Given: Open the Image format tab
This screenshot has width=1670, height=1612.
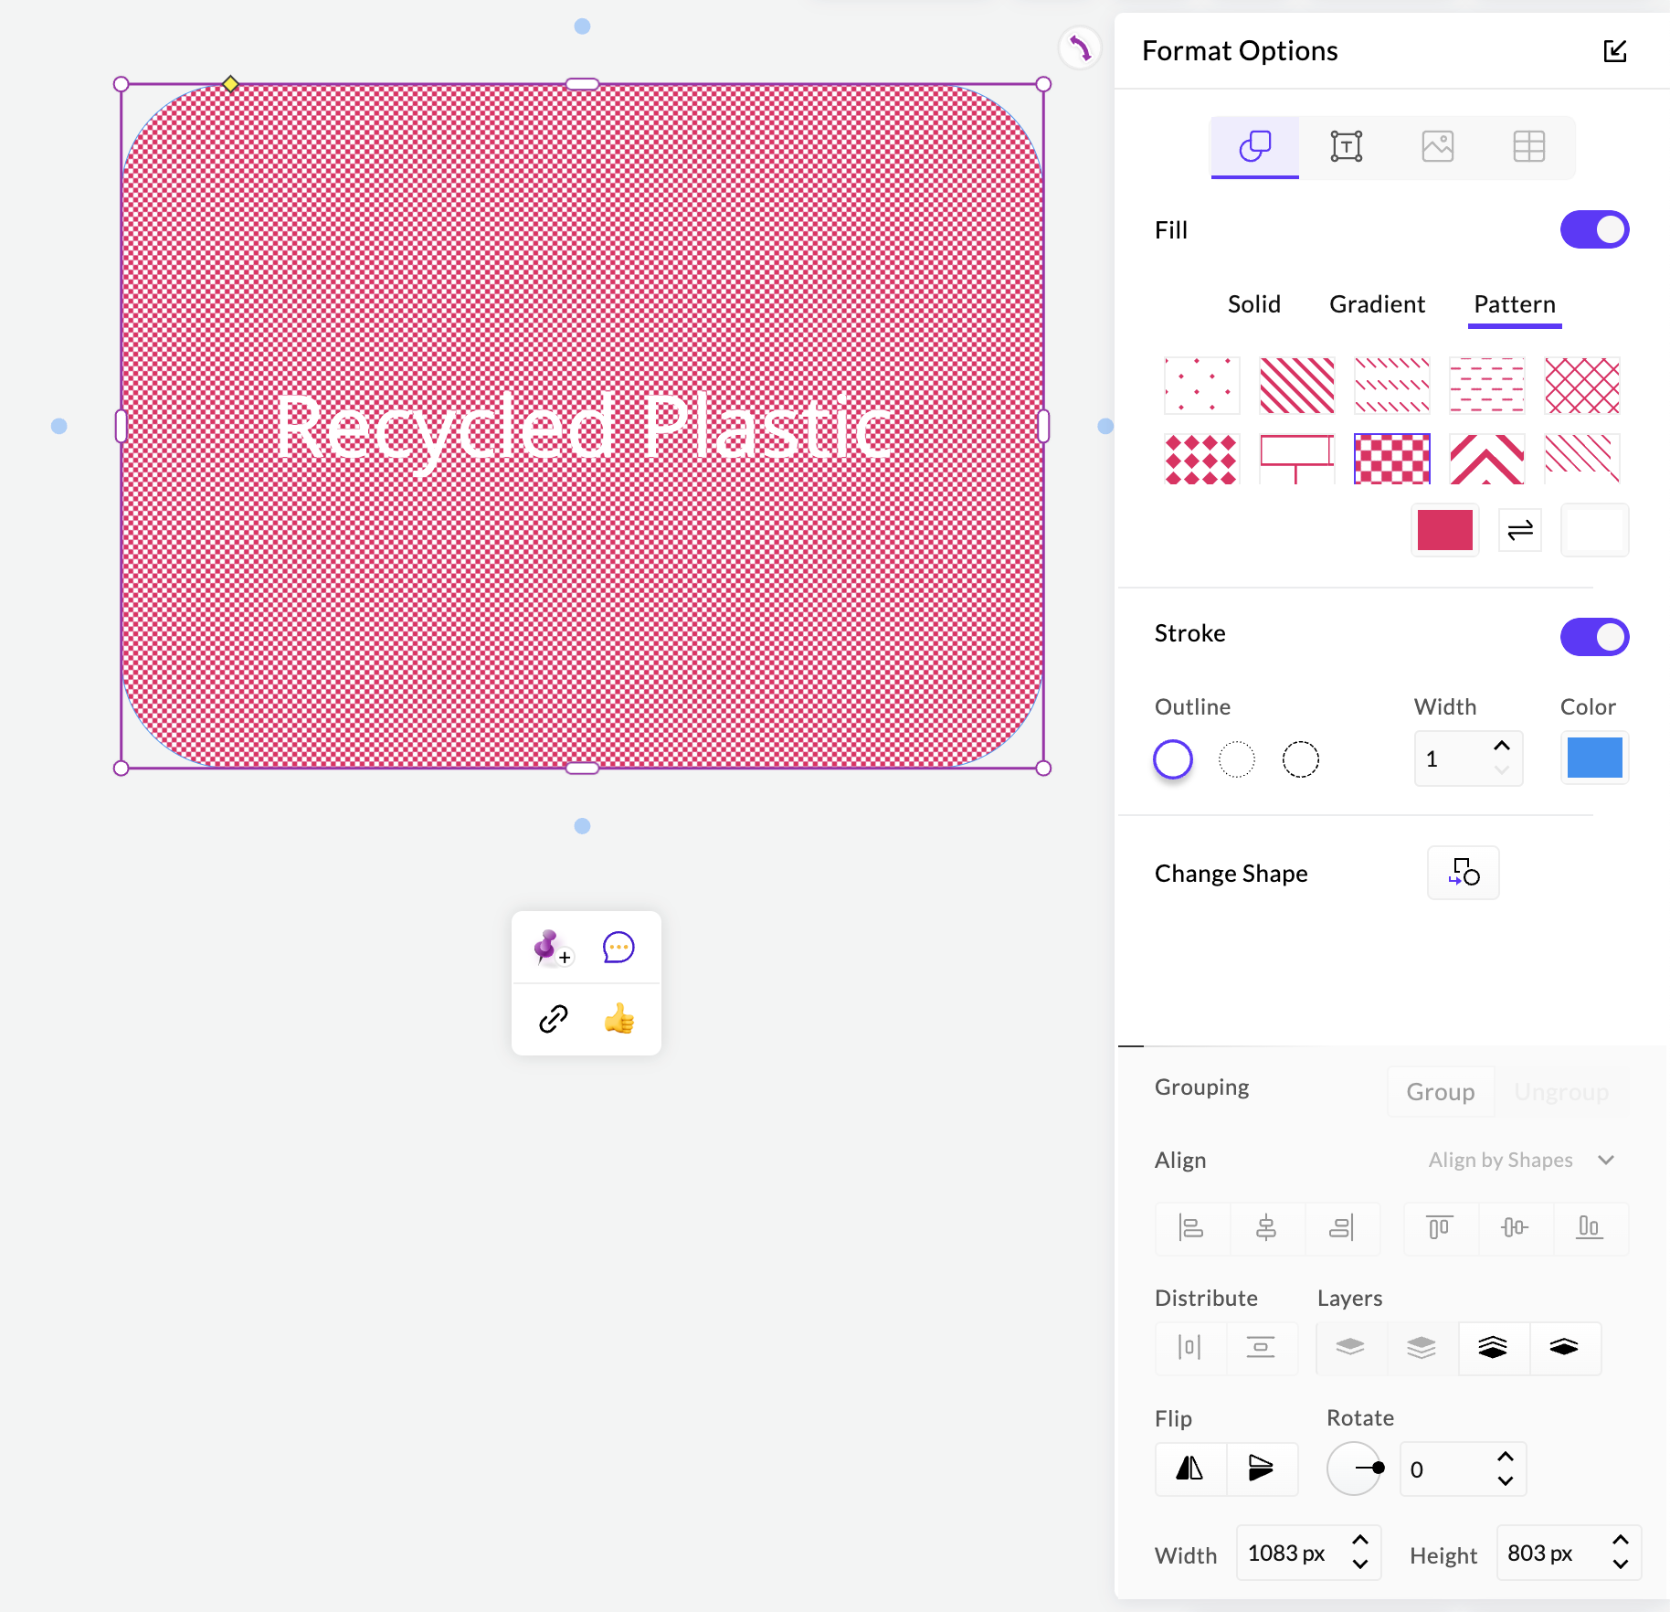Looking at the screenshot, I should click(x=1437, y=146).
